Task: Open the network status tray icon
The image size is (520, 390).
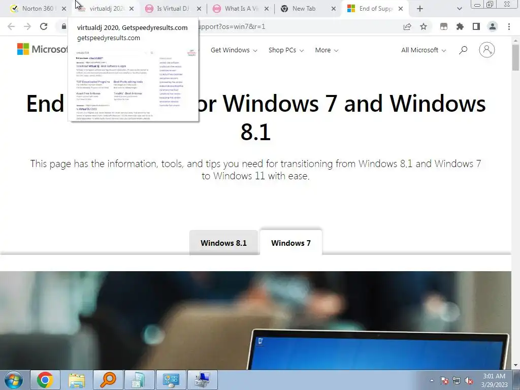Action: click(457, 381)
